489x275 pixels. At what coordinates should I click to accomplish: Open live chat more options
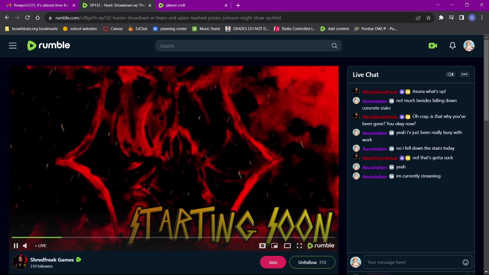[465, 74]
